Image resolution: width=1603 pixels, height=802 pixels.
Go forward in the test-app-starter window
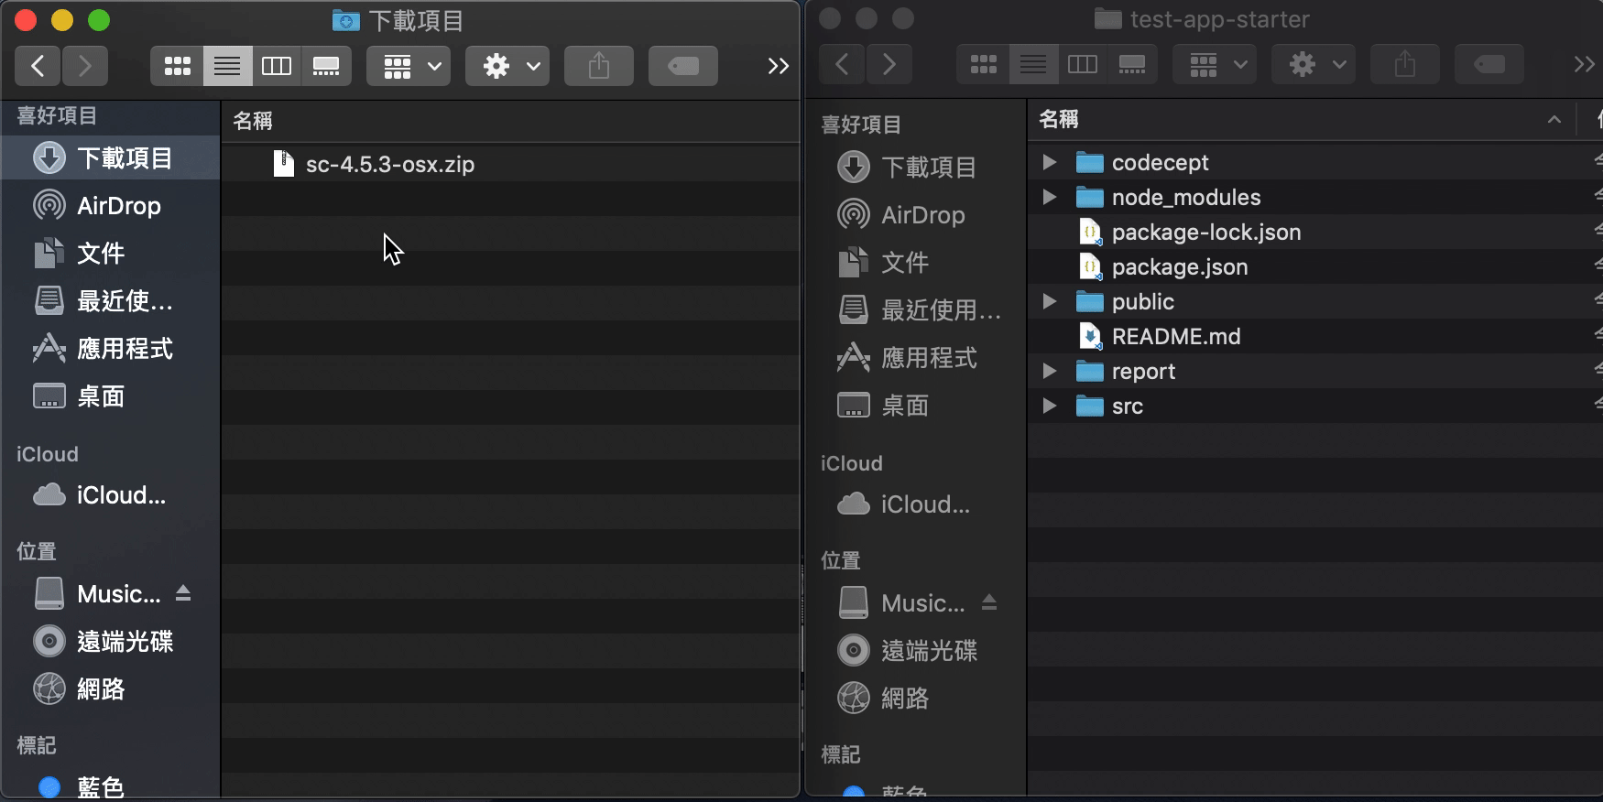889,64
